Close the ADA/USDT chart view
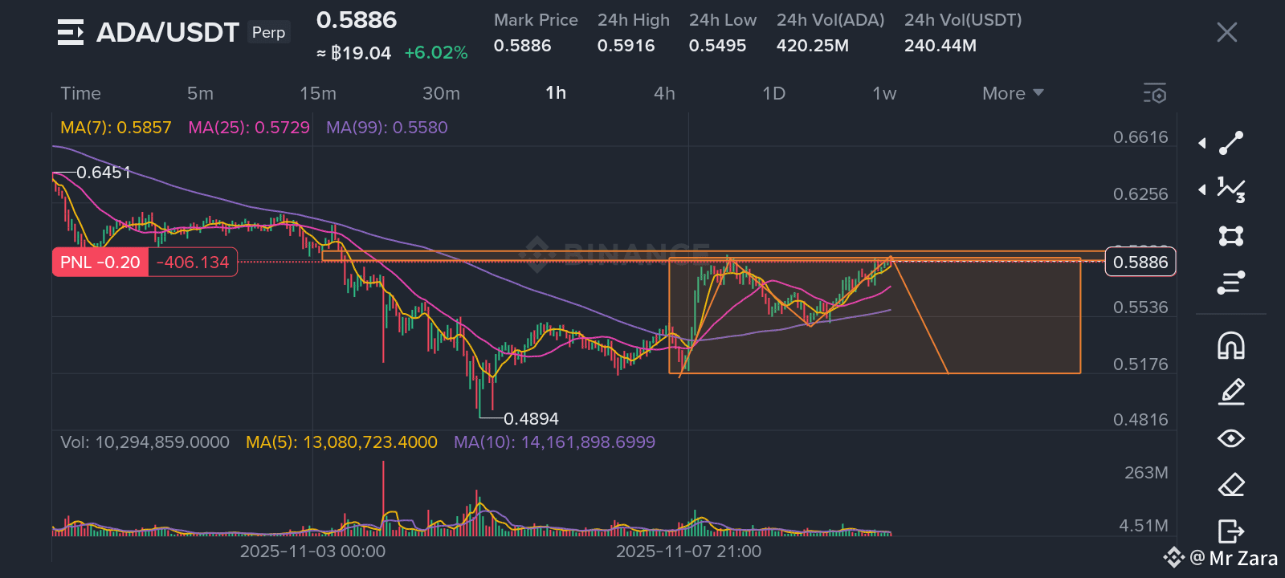1285x578 pixels. coord(1227,32)
